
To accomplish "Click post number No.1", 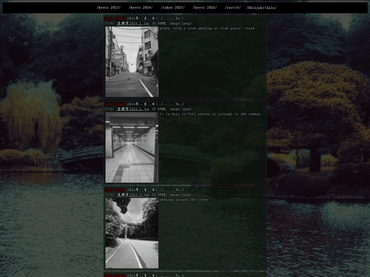I will [180, 18].
